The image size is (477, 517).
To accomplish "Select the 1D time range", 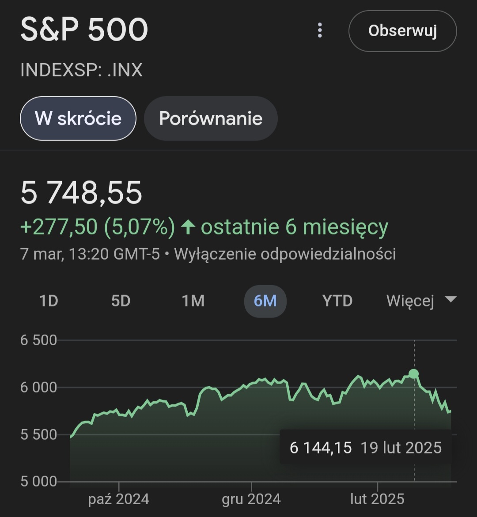I will (49, 301).
